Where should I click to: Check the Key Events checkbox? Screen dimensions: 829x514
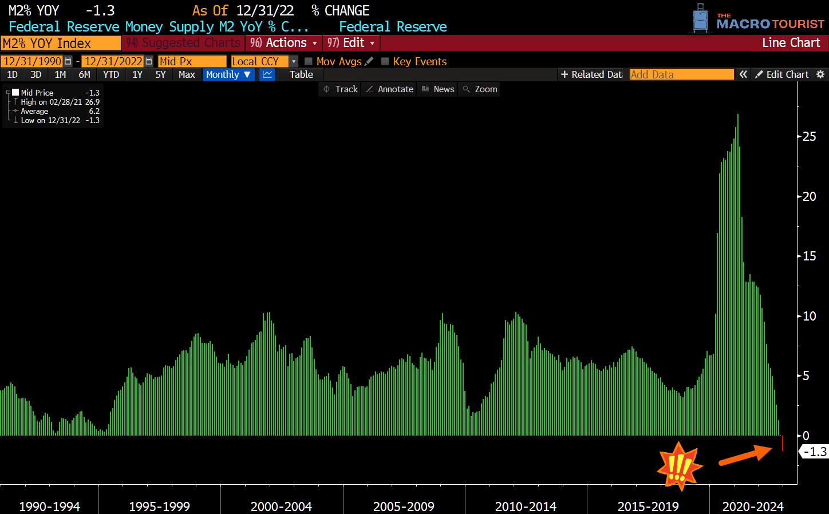click(x=386, y=61)
